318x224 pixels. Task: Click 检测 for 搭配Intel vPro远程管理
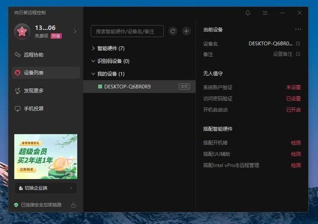pos(296,165)
